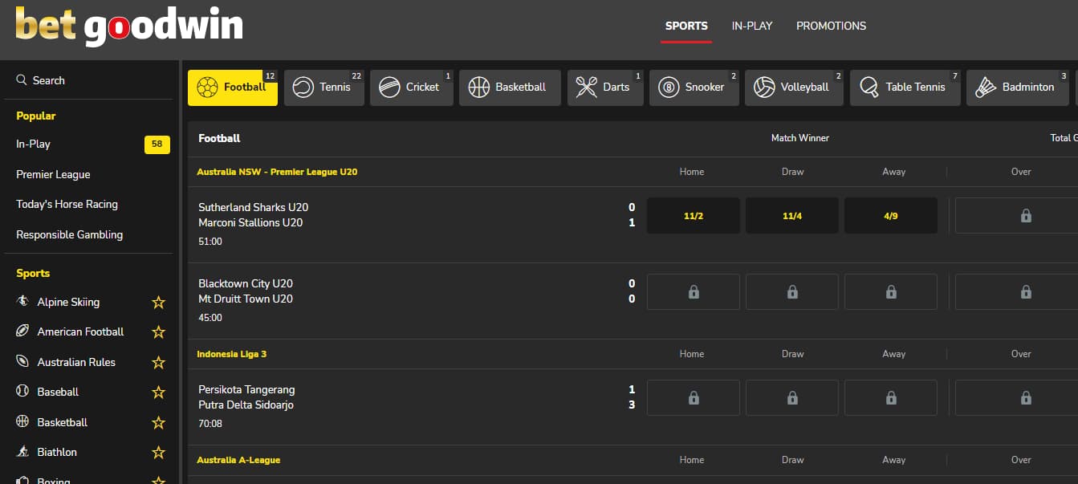This screenshot has width=1078, height=484.
Task: Select the Table Tennis paddle icon
Action: (904, 87)
